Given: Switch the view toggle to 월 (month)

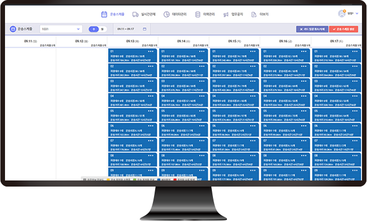Looking at the screenshot, I should click(102, 29).
